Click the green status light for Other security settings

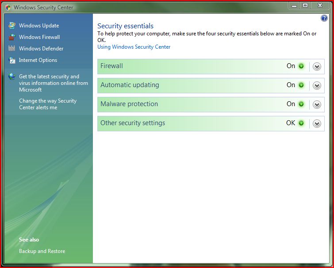pos(301,123)
